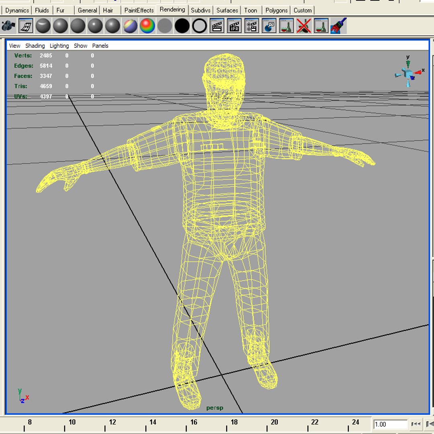Select the solid black circle shader icon
434x434 pixels.
click(182, 26)
